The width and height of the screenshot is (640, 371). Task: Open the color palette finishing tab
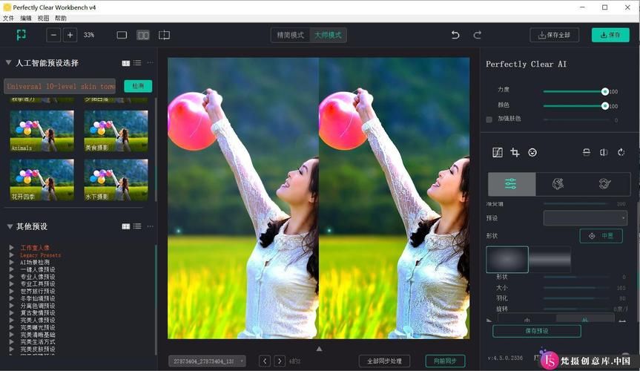tap(605, 184)
